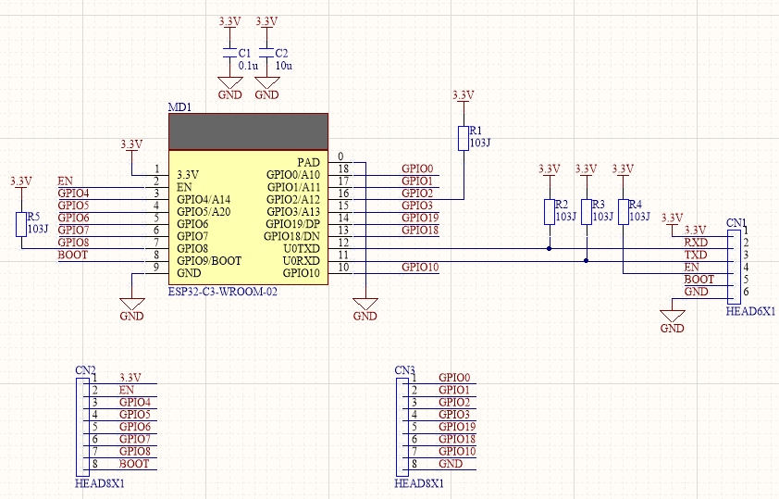Screen dimensions: 779x499
Task: Select the R3 designator text
Action: (x=599, y=205)
